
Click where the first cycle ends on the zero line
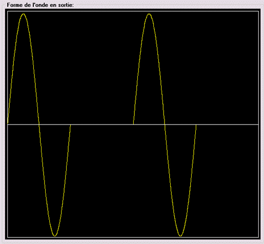click(x=70, y=125)
